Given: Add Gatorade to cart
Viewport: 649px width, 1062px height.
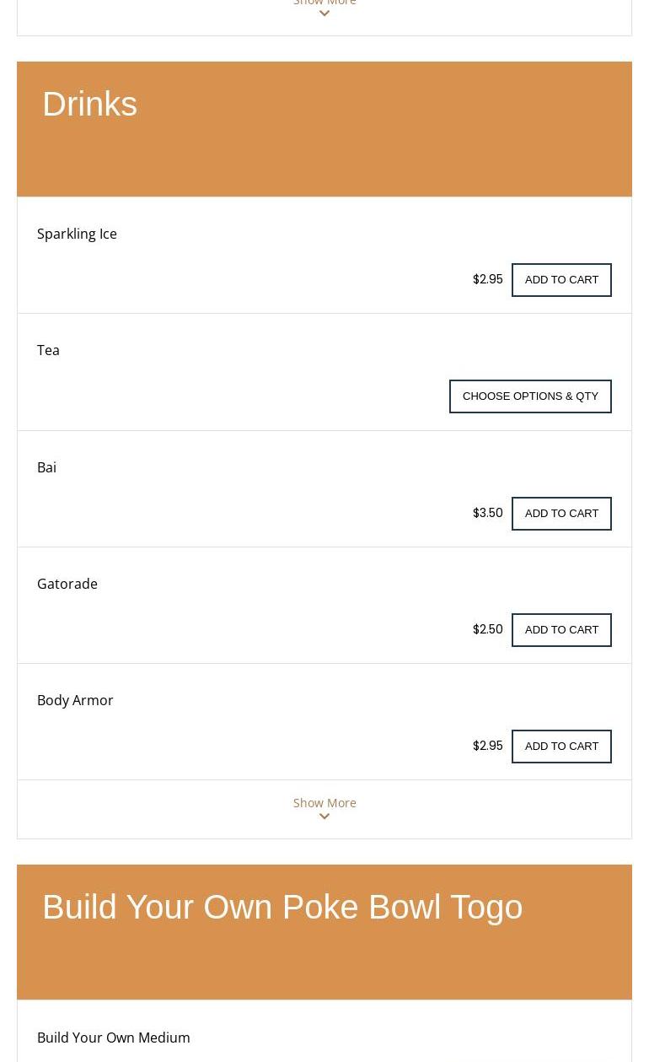Looking at the screenshot, I should [561, 630].
